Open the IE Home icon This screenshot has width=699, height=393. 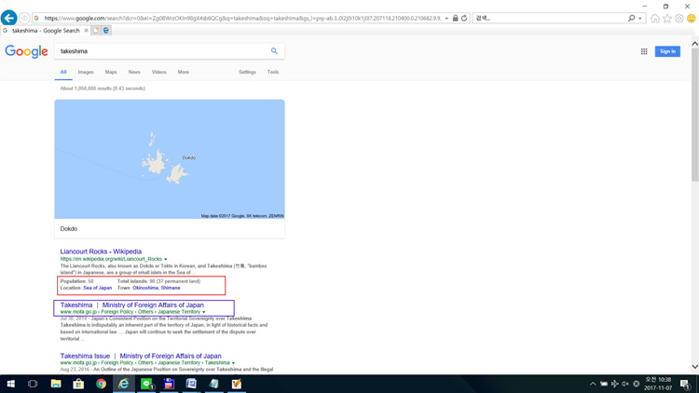pos(655,19)
